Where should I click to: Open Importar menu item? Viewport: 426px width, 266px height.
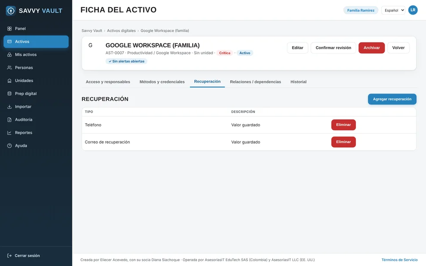36,107
